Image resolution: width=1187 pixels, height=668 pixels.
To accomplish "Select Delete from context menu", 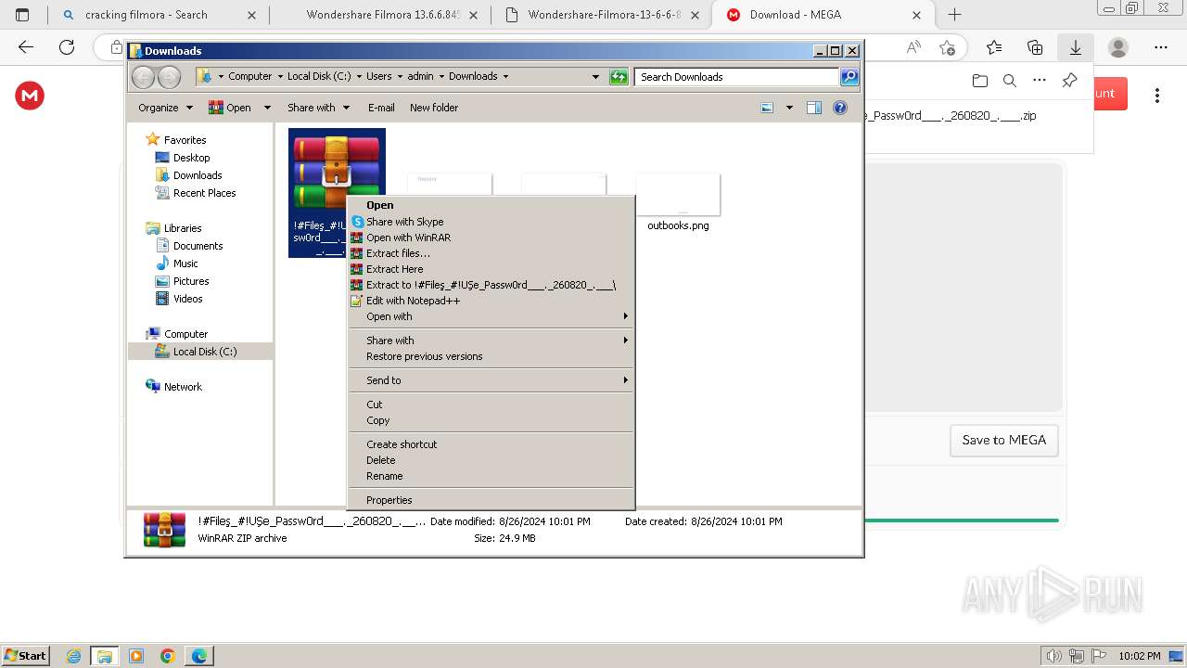I will pyautogui.click(x=380, y=460).
